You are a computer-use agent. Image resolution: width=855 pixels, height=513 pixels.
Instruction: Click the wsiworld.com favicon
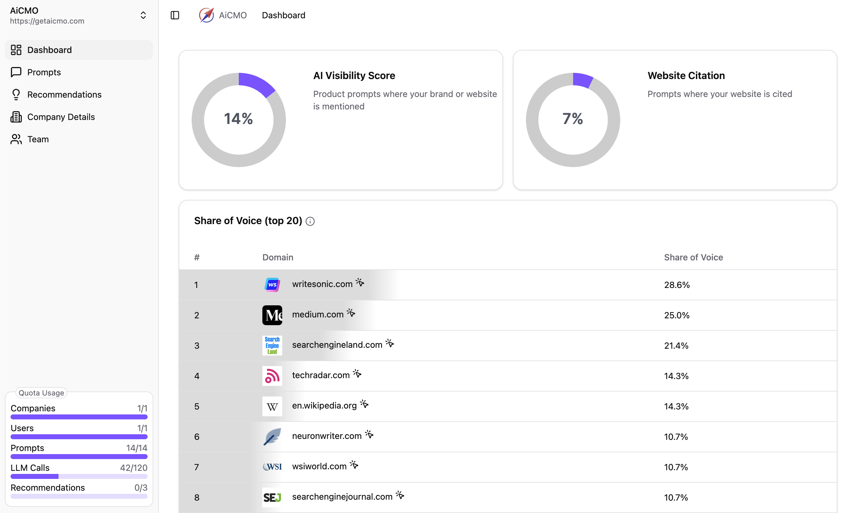pos(272,467)
